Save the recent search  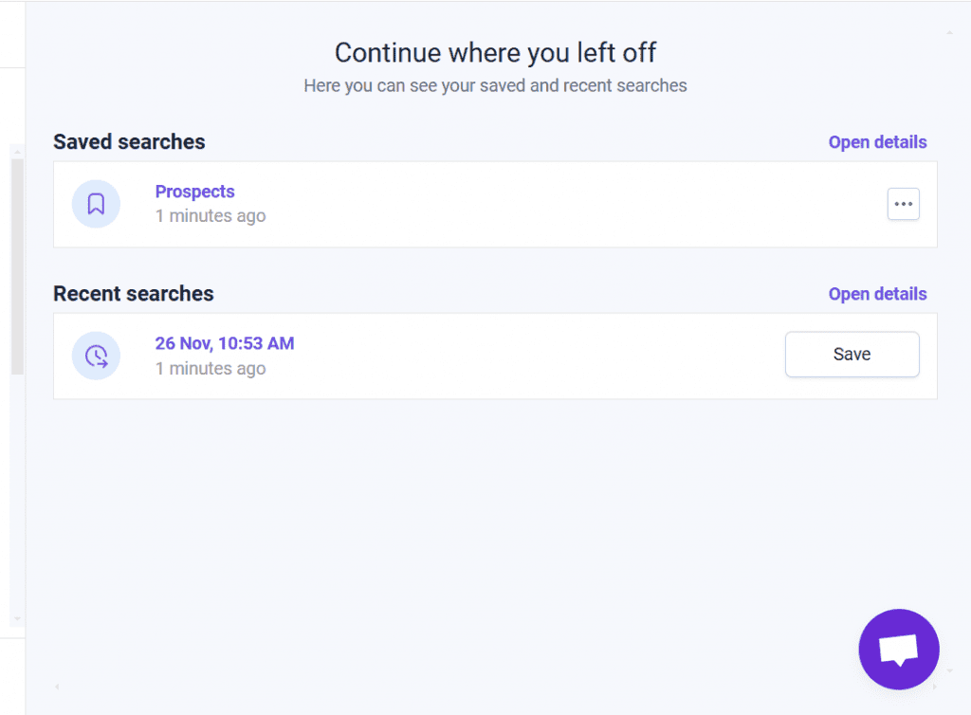click(x=851, y=354)
